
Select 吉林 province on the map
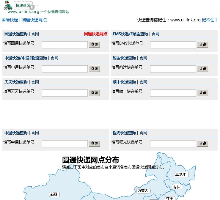point(177,187)
